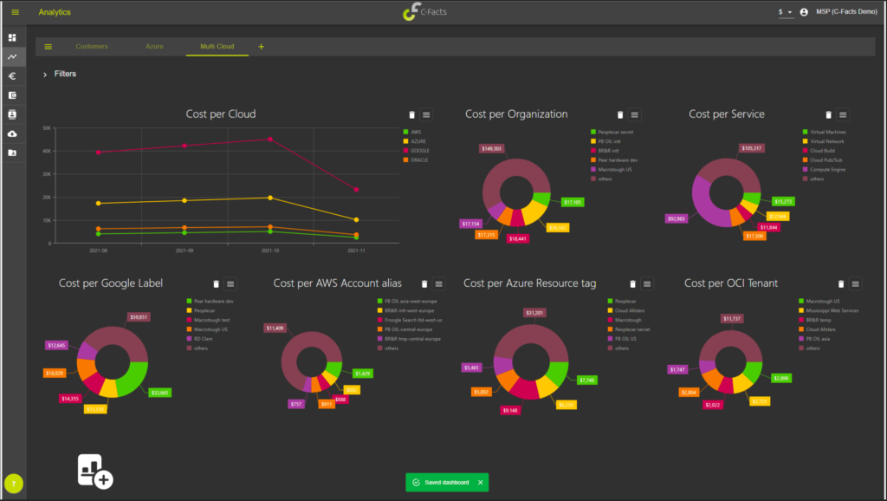Select the Multi Cloud tab

[217, 47]
